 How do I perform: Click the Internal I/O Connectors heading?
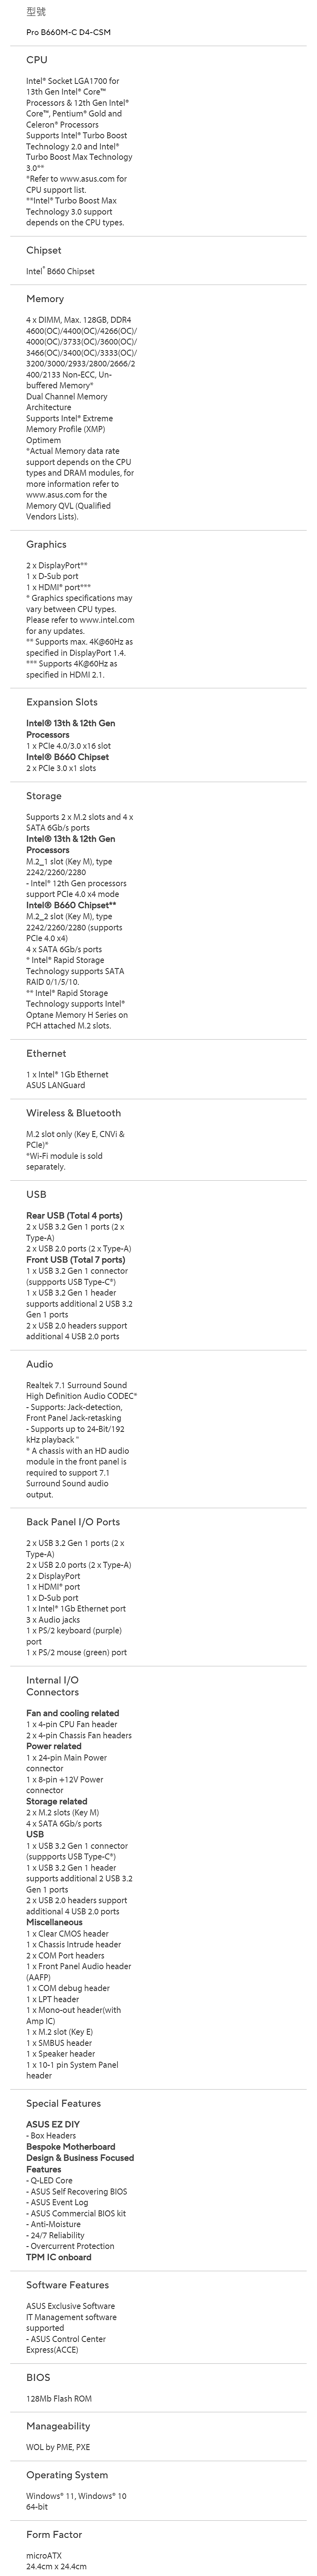pyautogui.click(x=53, y=1686)
